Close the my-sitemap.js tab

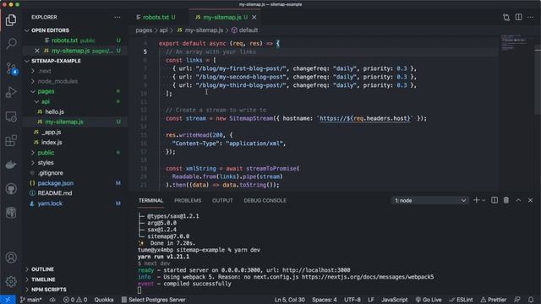pos(254,17)
